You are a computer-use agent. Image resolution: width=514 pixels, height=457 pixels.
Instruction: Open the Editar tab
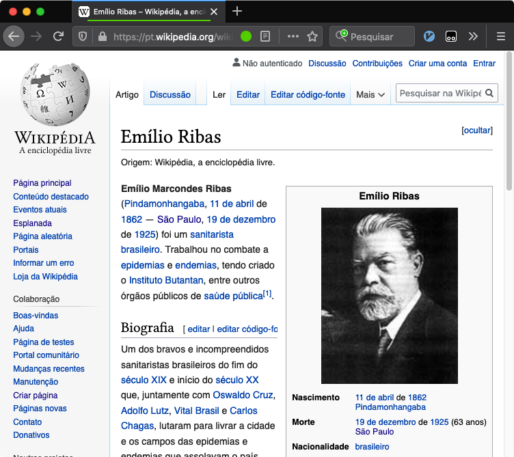[x=248, y=95]
